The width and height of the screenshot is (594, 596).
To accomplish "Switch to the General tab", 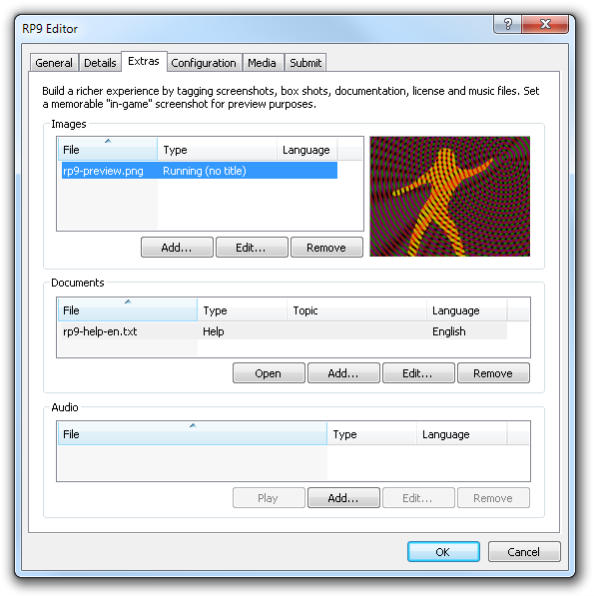I will [x=54, y=63].
